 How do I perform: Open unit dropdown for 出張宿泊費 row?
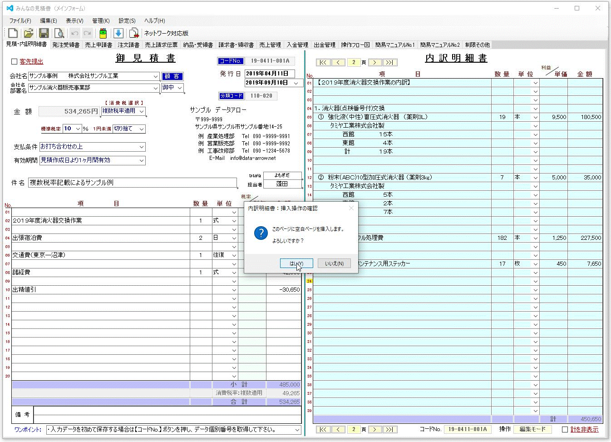pyautogui.click(x=234, y=238)
